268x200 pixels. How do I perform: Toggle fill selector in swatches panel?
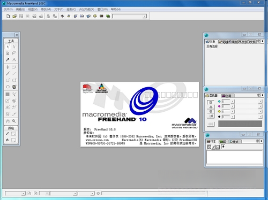[x=209, y=147]
